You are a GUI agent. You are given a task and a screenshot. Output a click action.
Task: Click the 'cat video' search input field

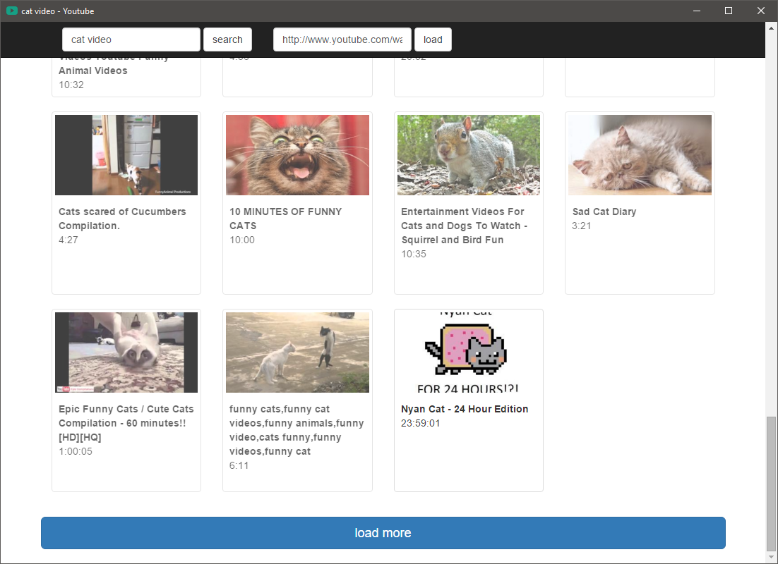point(131,39)
